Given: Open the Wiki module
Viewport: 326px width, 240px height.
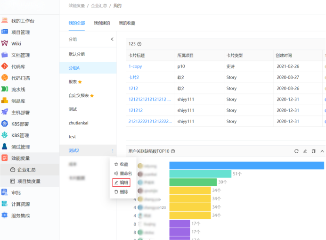Looking at the screenshot, I should [x=16, y=44].
